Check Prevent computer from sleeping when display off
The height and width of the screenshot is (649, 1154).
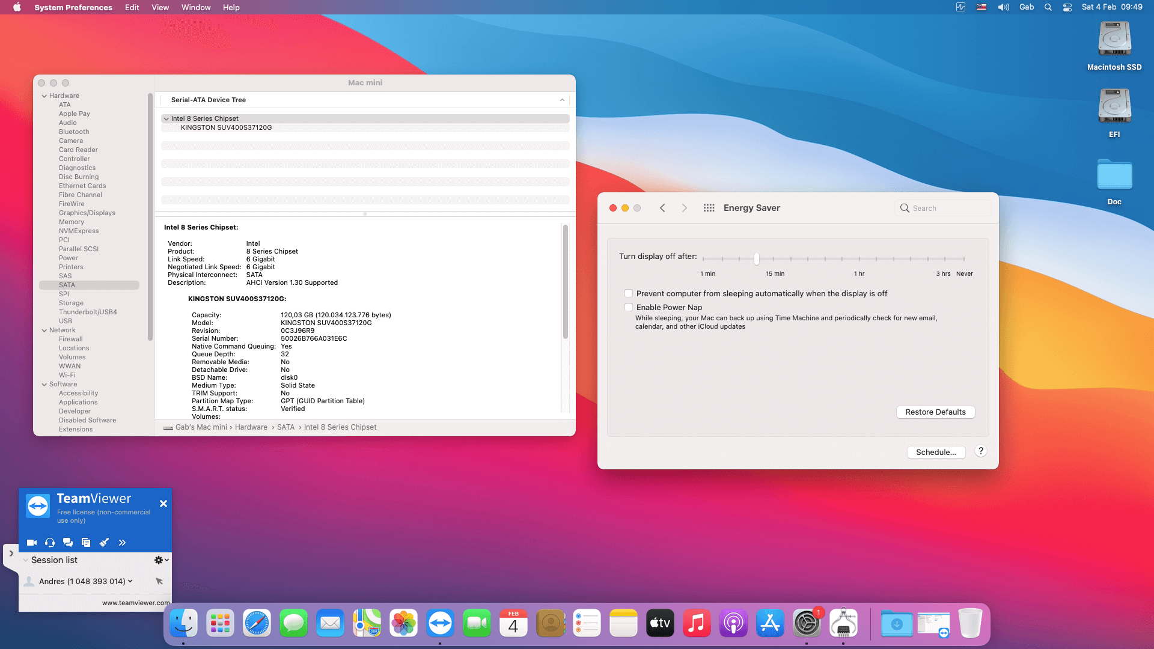629,293
